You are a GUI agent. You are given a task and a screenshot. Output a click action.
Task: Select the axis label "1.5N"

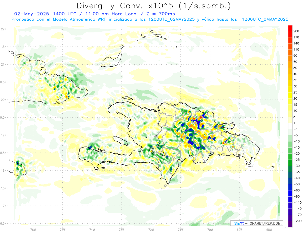[4, 47]
